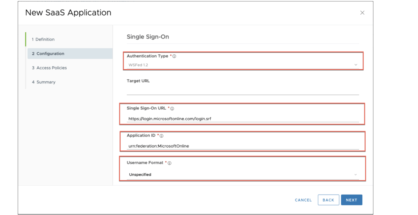
Task: Proceed with the Next button
Action: [x=351, y=200]
